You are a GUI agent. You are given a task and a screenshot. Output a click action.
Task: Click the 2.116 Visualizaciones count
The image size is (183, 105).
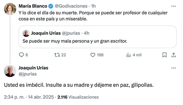click(x=78, y=97)
